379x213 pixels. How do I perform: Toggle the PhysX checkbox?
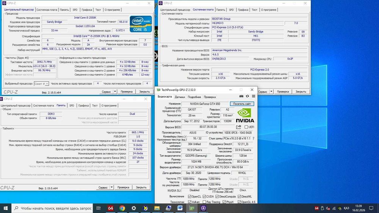click(224, 202)
